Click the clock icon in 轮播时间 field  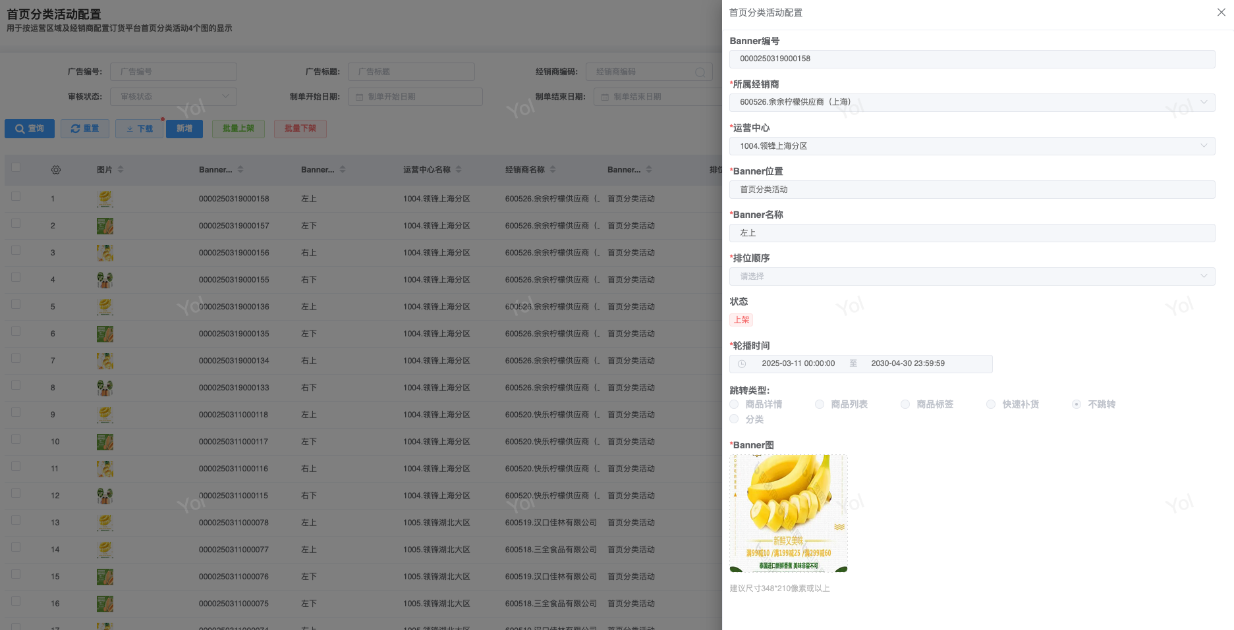pos(742,364)
